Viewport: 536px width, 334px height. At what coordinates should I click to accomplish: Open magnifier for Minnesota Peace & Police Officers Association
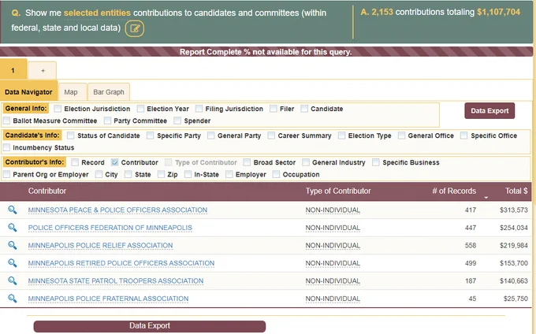(13, 210)
